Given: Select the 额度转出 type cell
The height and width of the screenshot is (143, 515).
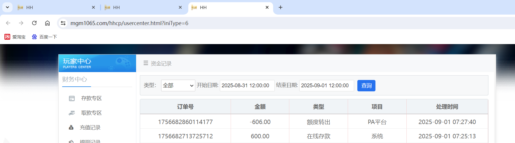Looking at the screenshot, I should click(319, 122).
